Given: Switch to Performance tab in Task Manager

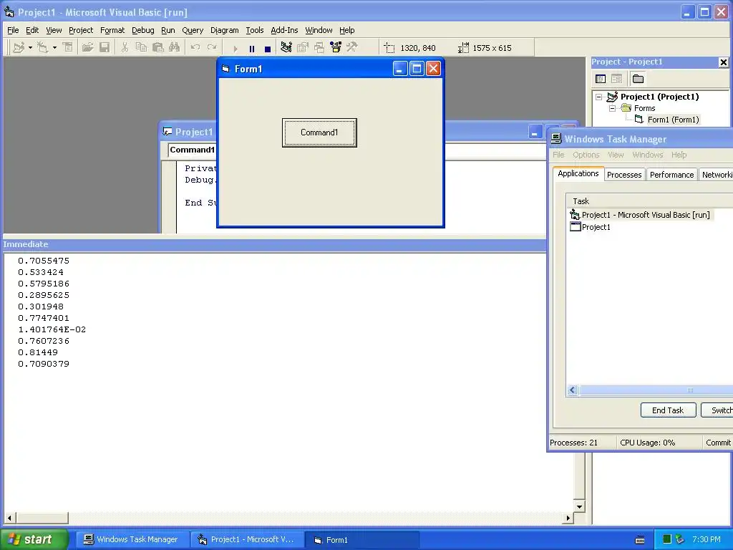Looking at the screenshot, I should 671,175.
